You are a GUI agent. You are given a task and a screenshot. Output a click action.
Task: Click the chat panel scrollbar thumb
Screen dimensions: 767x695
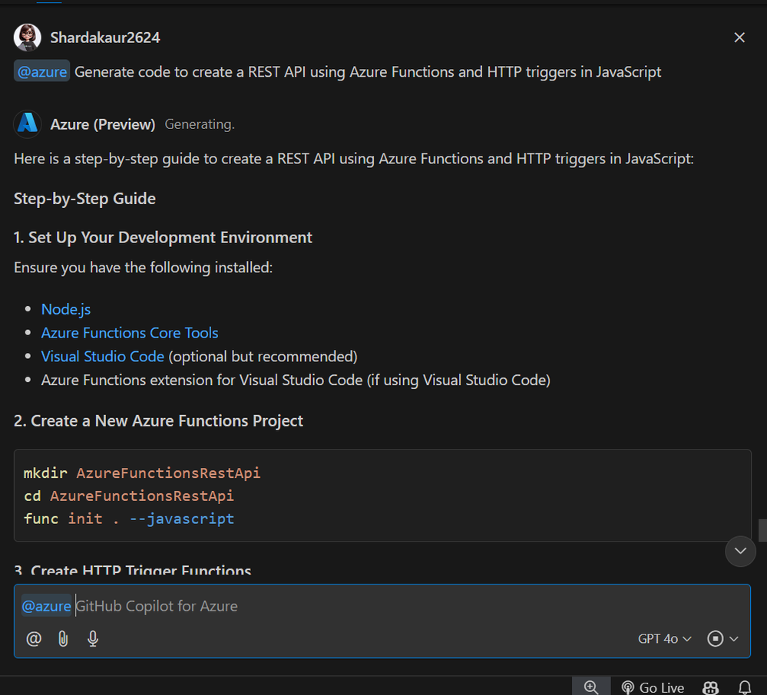coord(762,531)
